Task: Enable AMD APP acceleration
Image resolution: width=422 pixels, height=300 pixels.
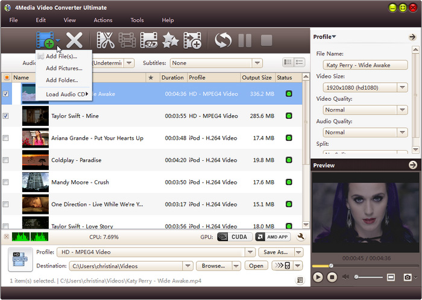Action: pos(273,237)
